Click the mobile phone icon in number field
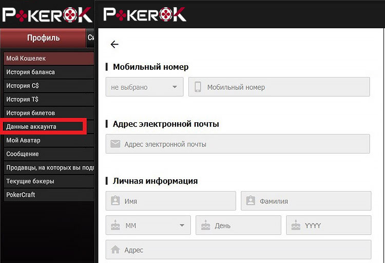Image resolution: width=385 pixels, height=263 pixels. coord(198,87)
